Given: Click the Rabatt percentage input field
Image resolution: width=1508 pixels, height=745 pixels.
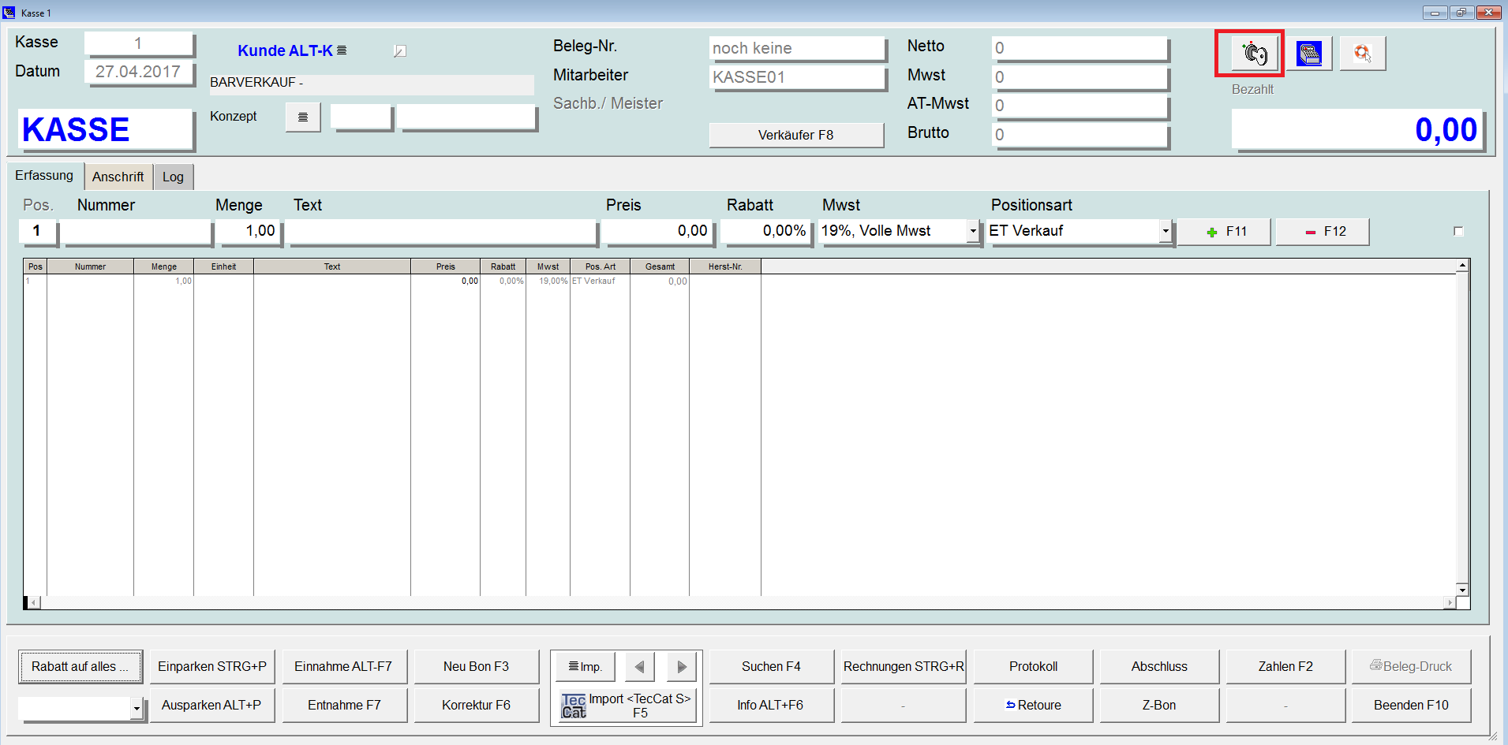Looking at the screenshot, I should pyautogui.click(x=765, y=231).
